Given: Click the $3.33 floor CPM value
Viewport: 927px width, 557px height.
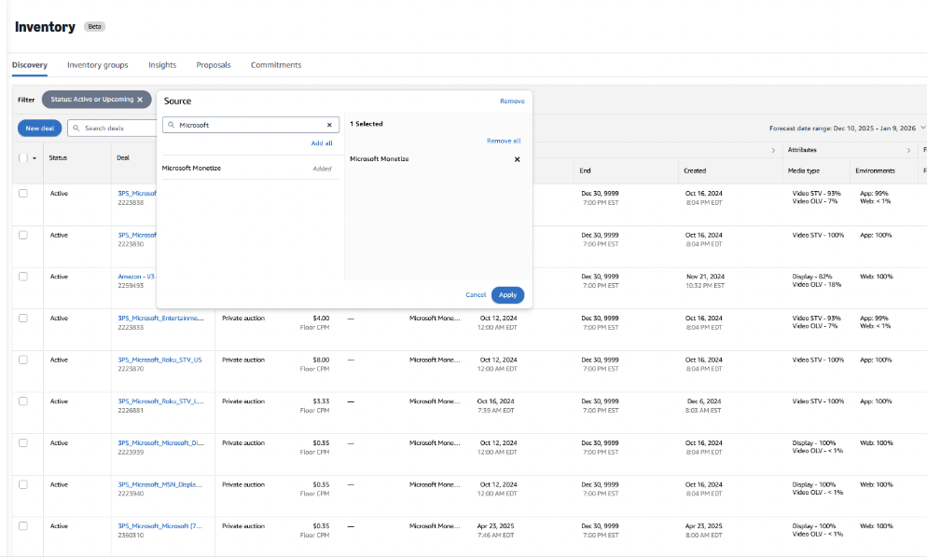Looking at the screenshot, I should pos(321,401).
